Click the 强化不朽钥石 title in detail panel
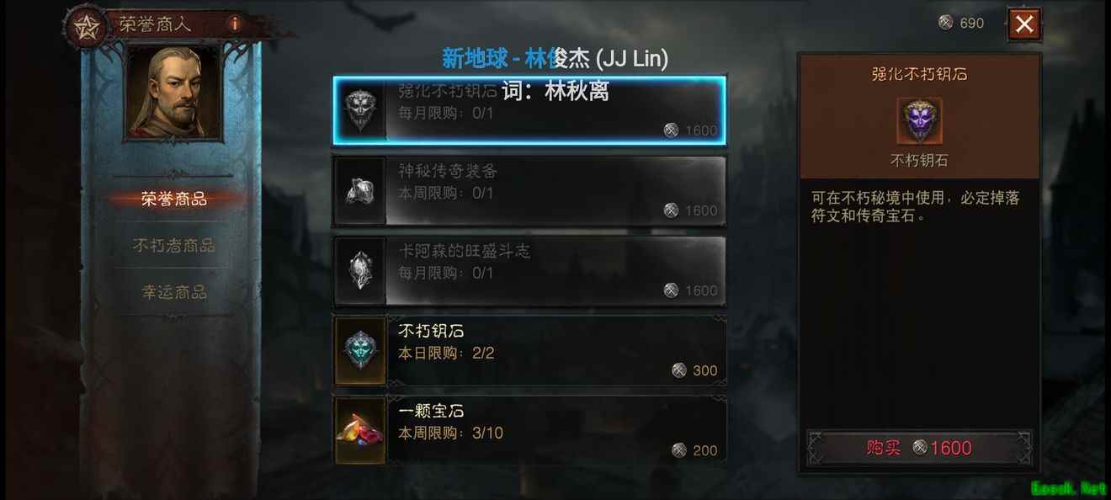1111x500 pixels. pyautogui.click(x=919, y=74)
